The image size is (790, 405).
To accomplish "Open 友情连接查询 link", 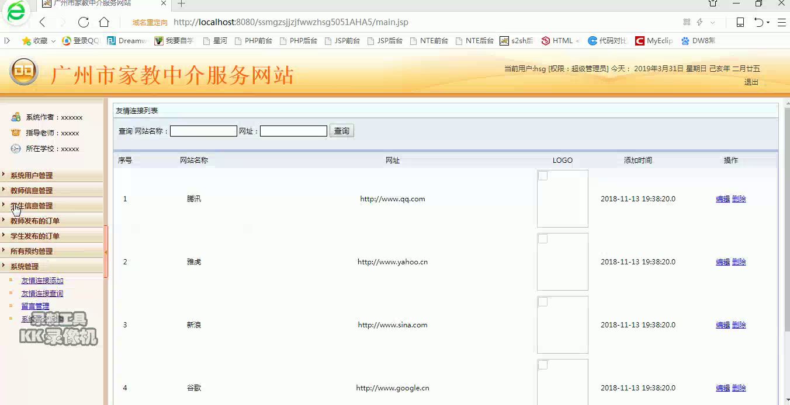I will tap(42, 294).
